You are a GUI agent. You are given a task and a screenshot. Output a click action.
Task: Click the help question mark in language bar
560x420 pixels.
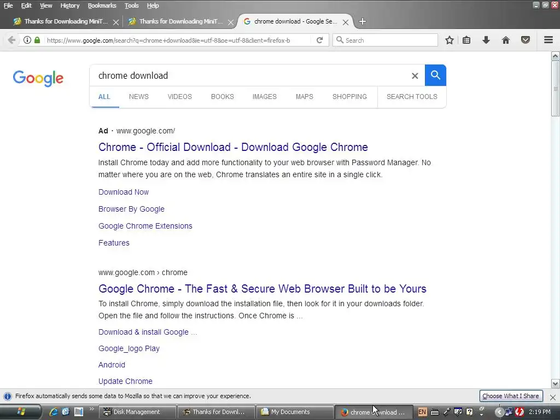470,412
